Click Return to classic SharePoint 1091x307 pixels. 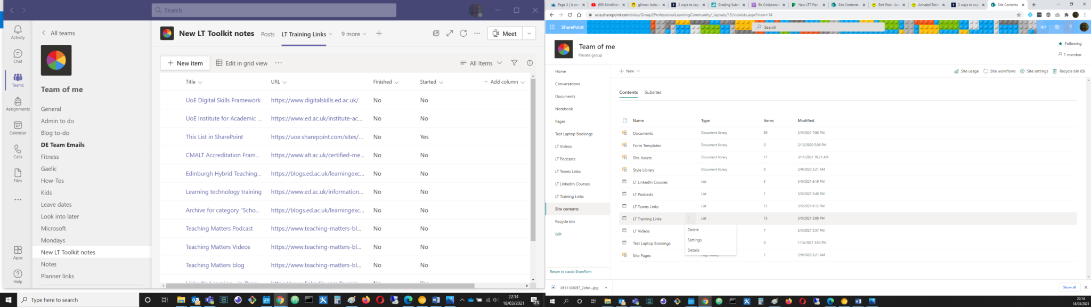571,272
